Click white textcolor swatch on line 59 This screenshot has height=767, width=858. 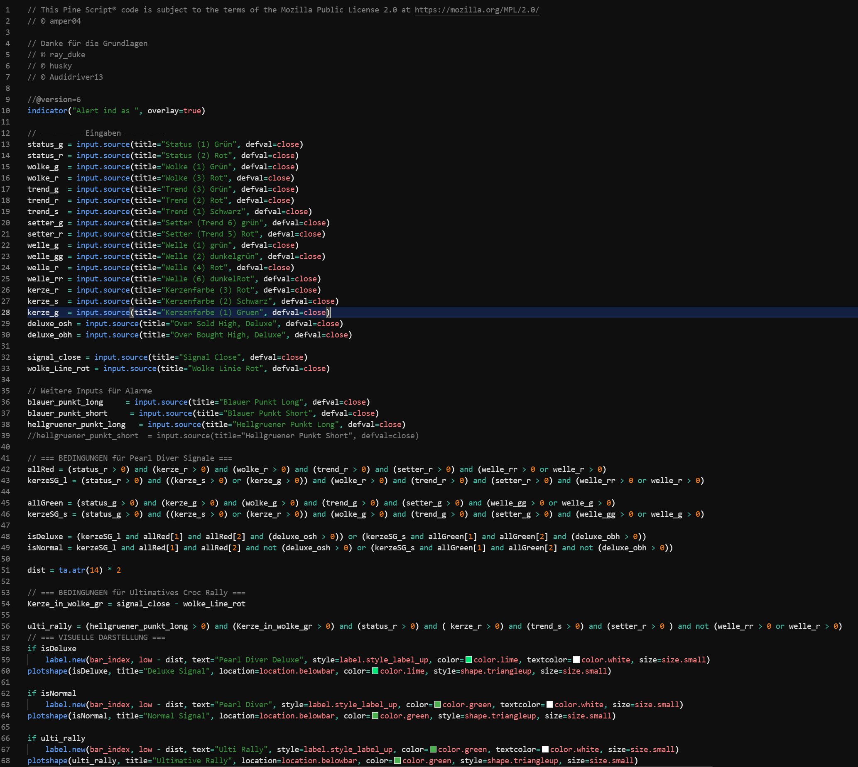pos(576,660)
